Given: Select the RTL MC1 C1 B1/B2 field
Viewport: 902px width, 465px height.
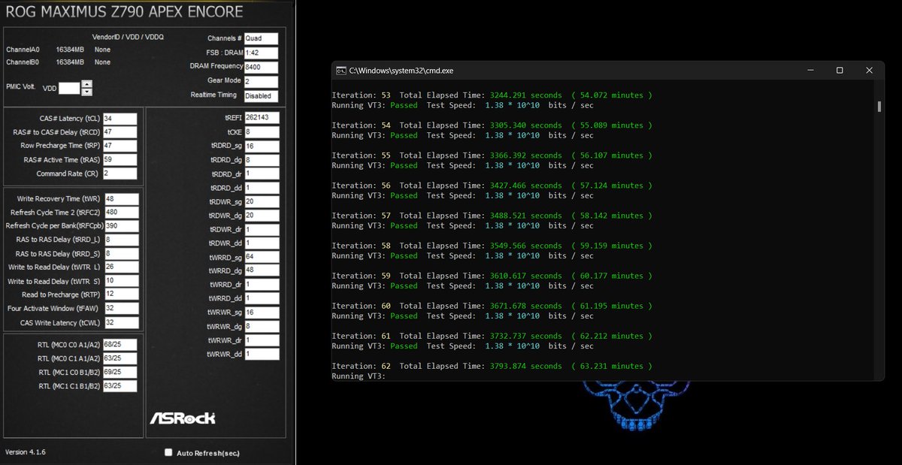Looking at the screenshot, I should click(x=120, y=386).
